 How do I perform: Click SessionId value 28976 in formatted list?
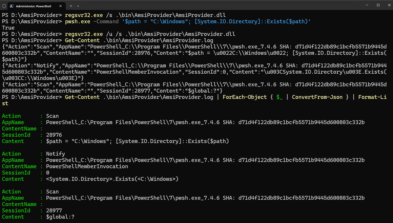point(54,135)
